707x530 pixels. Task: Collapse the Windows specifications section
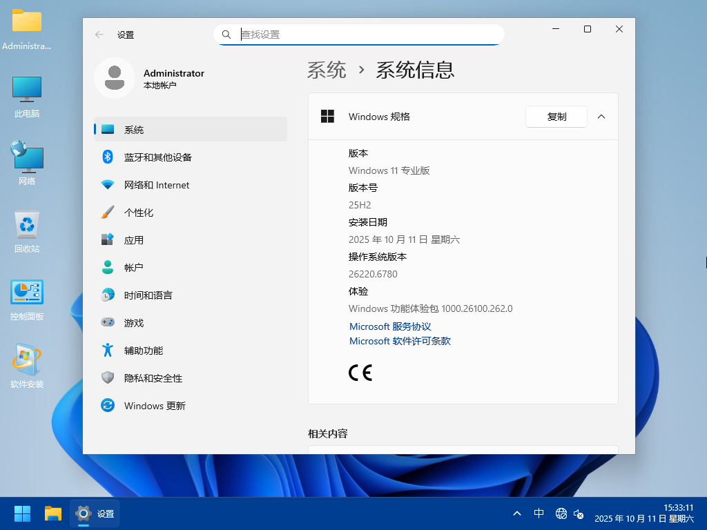pyautogui.click(x=601, y=117)
